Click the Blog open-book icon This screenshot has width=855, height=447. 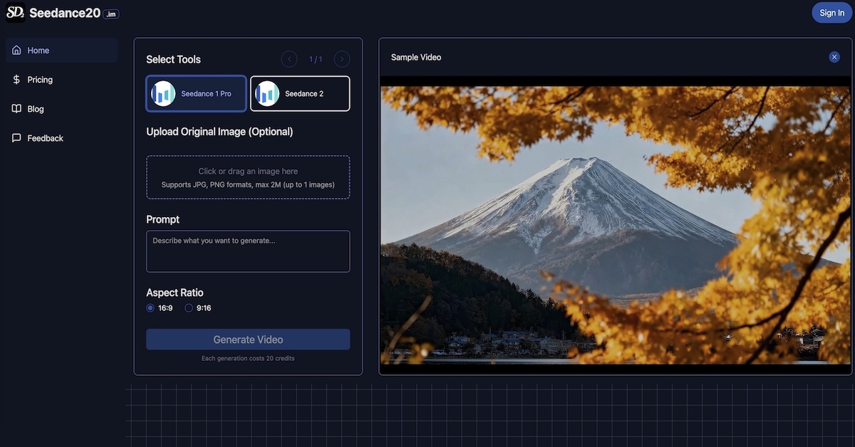pyautogui.click(x=16, y=109)
